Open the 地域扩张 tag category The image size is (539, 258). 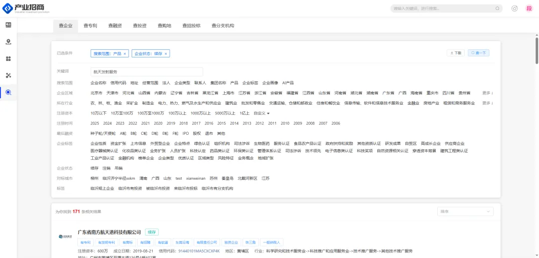(266, 158)
